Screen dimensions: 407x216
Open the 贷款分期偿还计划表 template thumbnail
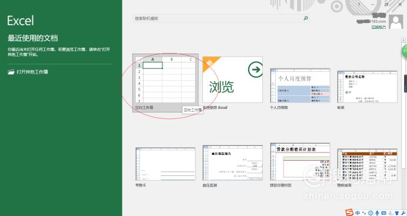tap(300, 161)
